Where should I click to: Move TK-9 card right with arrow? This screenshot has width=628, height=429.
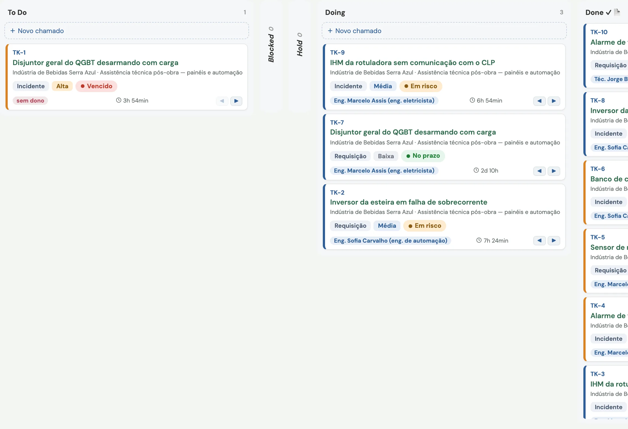coord(554,101)
